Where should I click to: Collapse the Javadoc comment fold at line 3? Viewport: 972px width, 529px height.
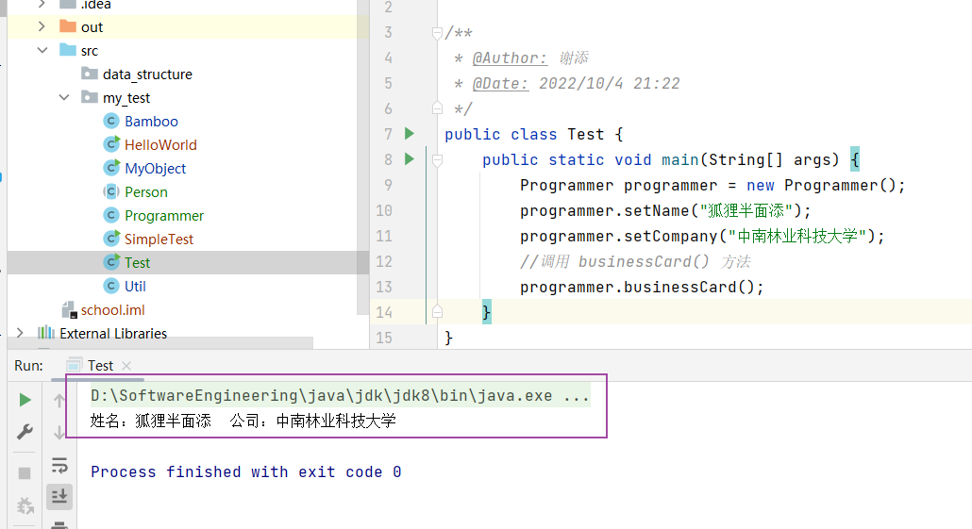[437, 33]
